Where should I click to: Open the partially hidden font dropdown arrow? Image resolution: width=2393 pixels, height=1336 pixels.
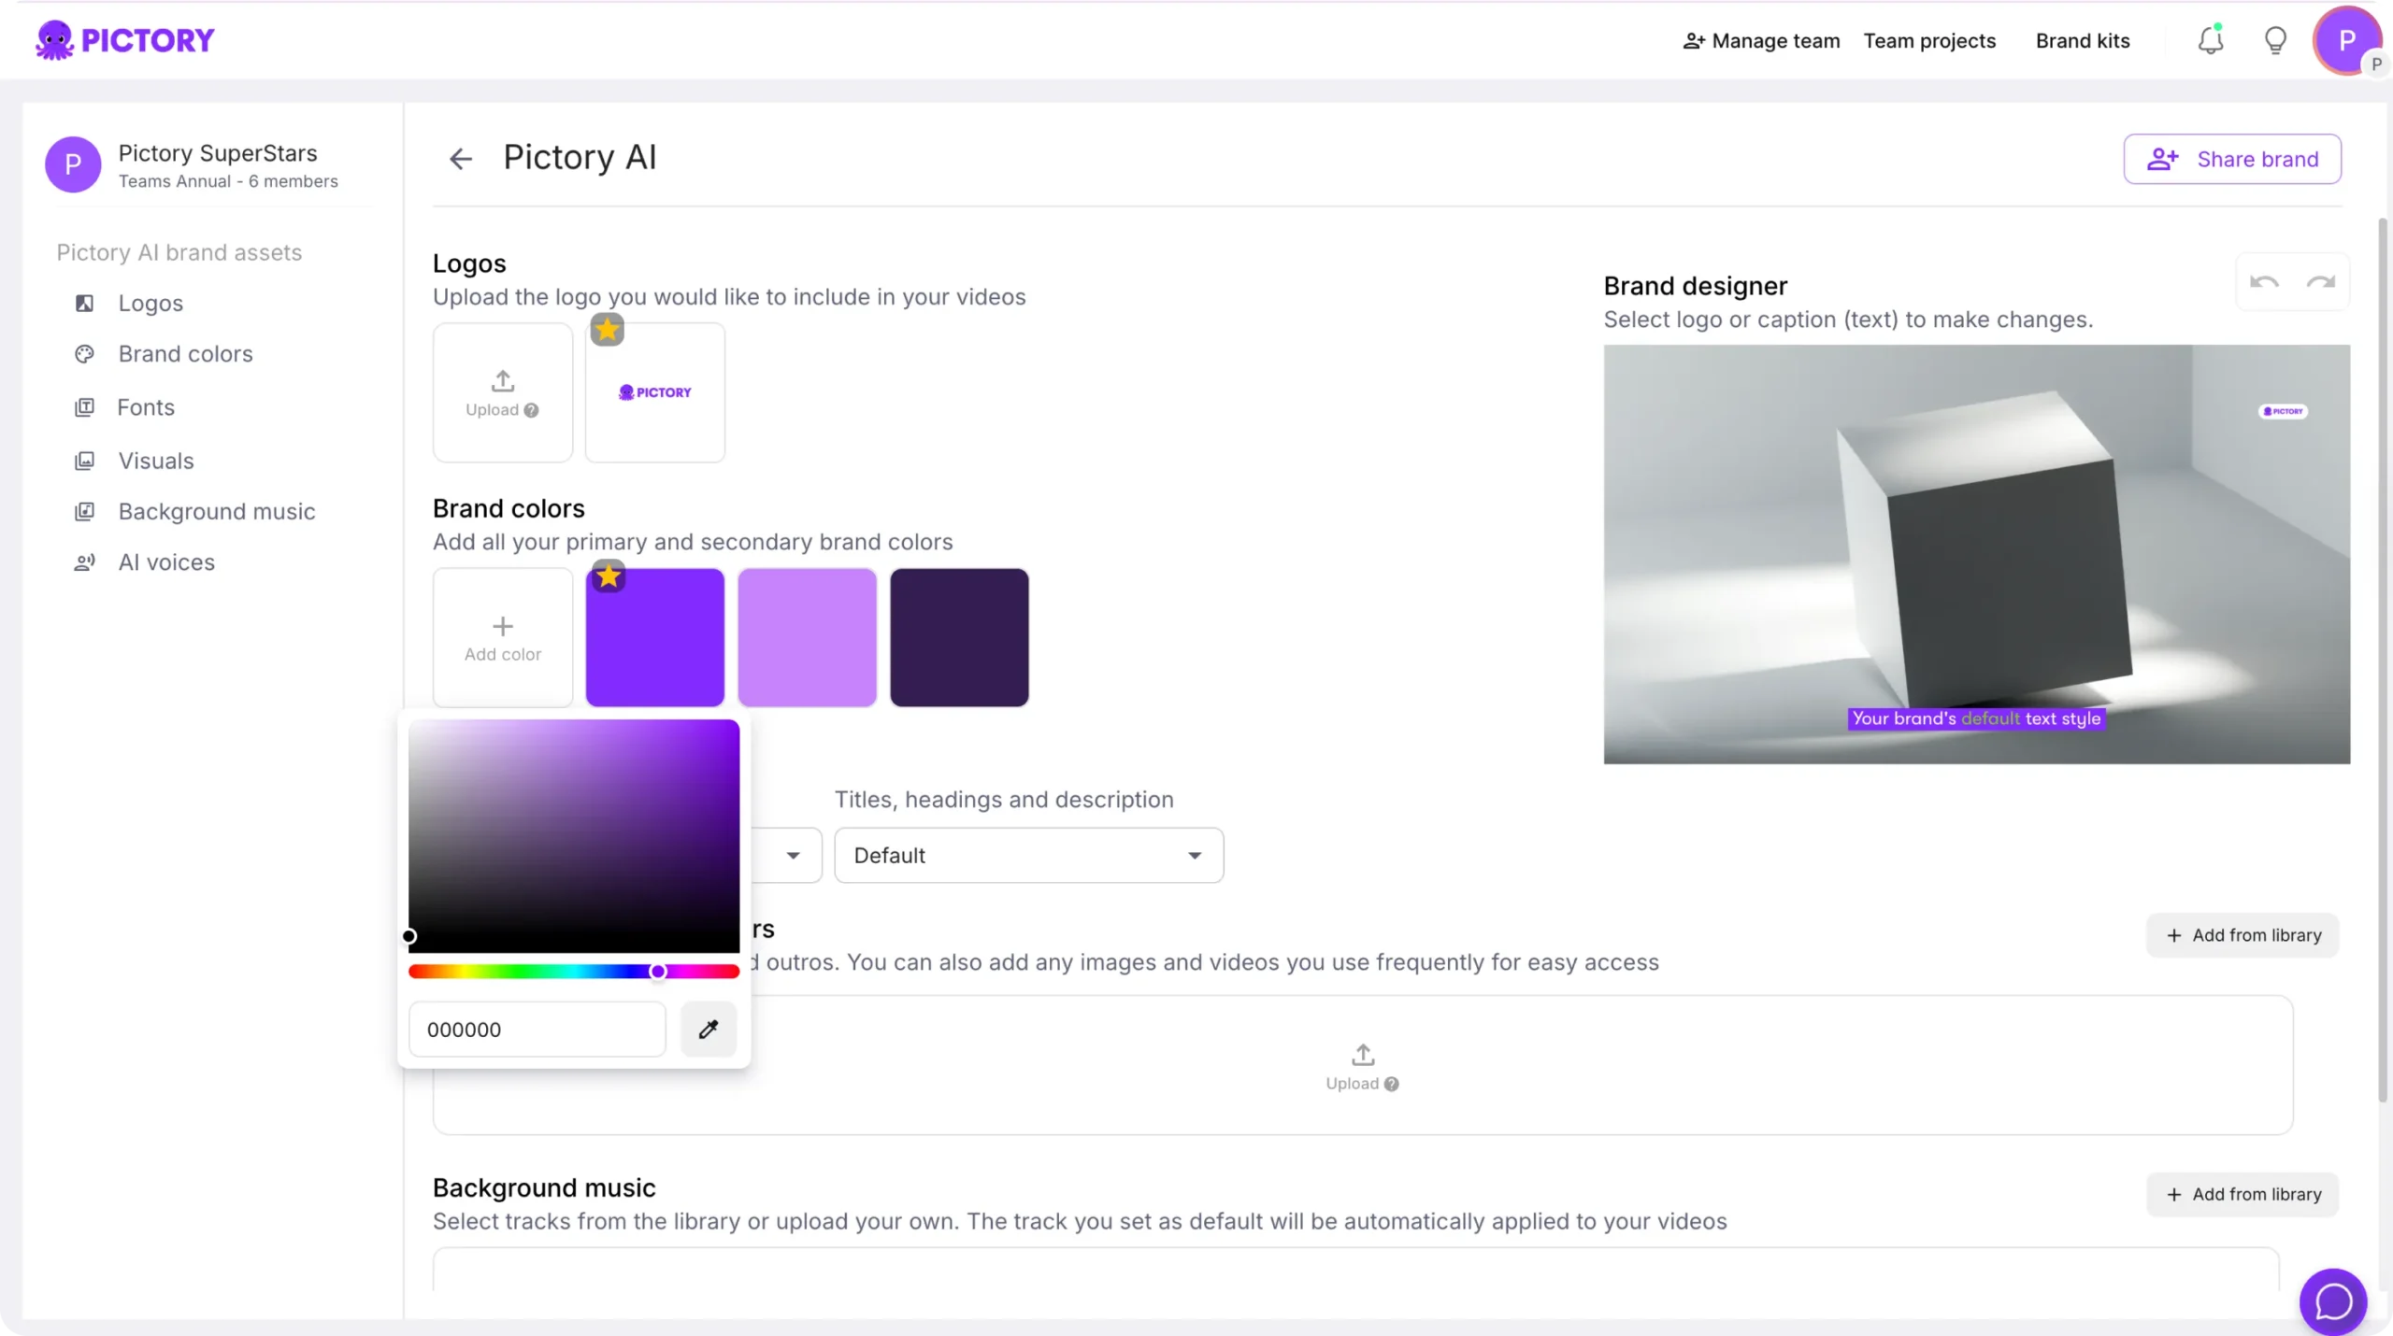coord(793,855)
